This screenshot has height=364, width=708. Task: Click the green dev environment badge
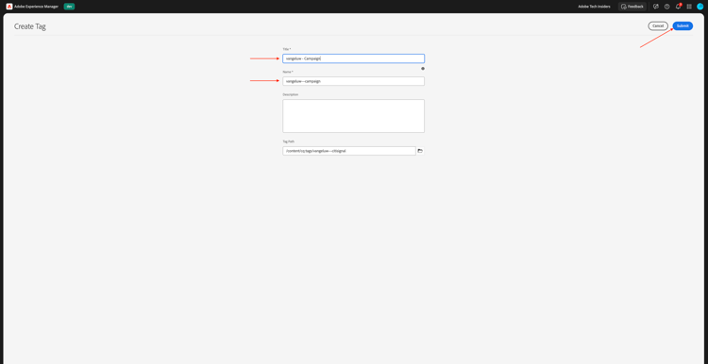[x=69, y=7]
